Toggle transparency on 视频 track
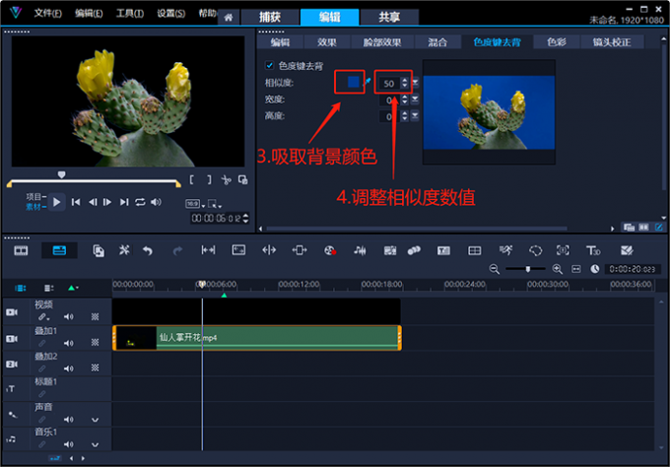Screen dimensions: 670x467 pos(95,316)
